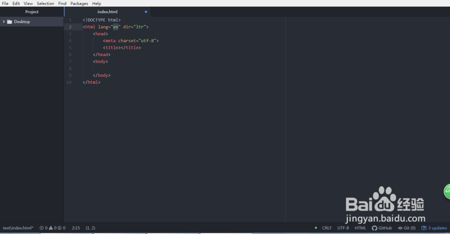450x234 pixels.
Task: Select the Desktop folder in tree
Action: 31,22
